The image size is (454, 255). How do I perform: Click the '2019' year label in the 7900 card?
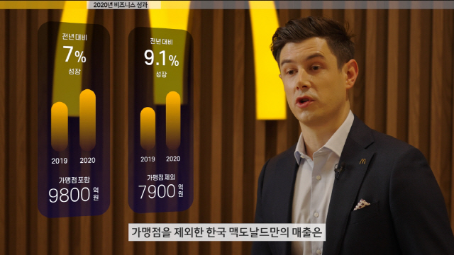point(148,159)
